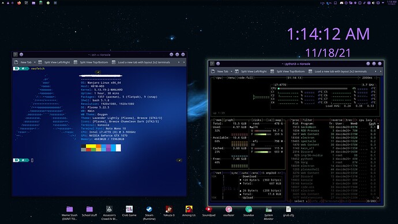The height and width of the screenshot is (224, 398).
Task: Click net auto scaling in bpytop
Action: coord(245,173)
